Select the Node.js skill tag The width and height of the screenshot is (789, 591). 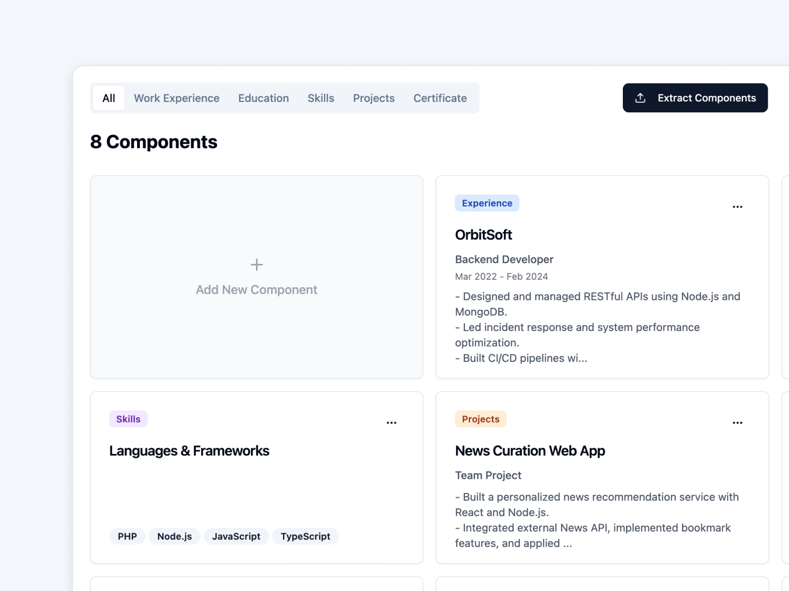[x=174, y=536]
